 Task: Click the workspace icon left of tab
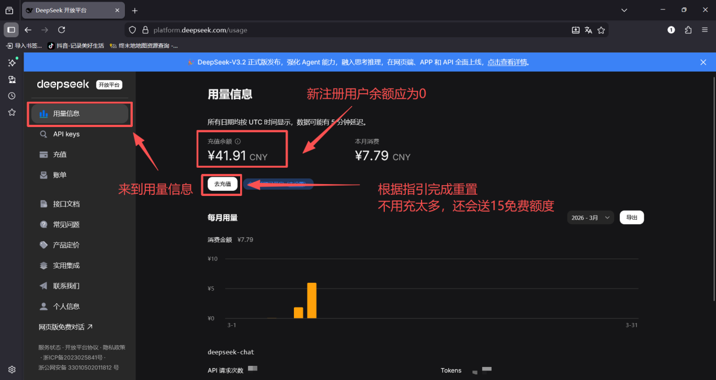[9, 11]
